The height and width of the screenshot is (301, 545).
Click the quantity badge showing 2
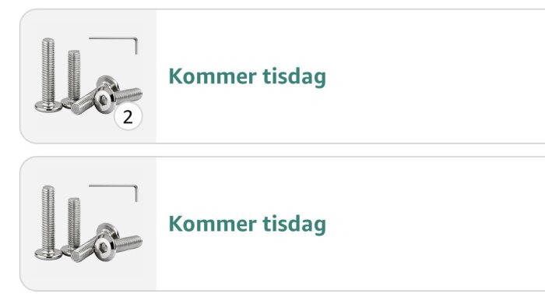coord(128,117)
